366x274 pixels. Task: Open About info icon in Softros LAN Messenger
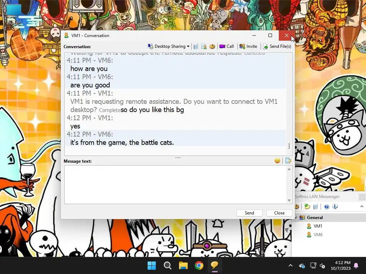coord(335,207)
